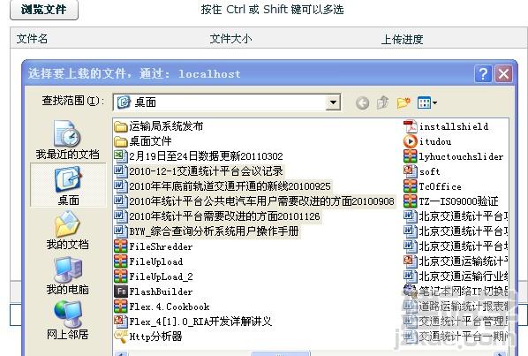This screenshot has height=356, width=528.
Task: Go back with the back arrow icon
Action: click(362, 102)
